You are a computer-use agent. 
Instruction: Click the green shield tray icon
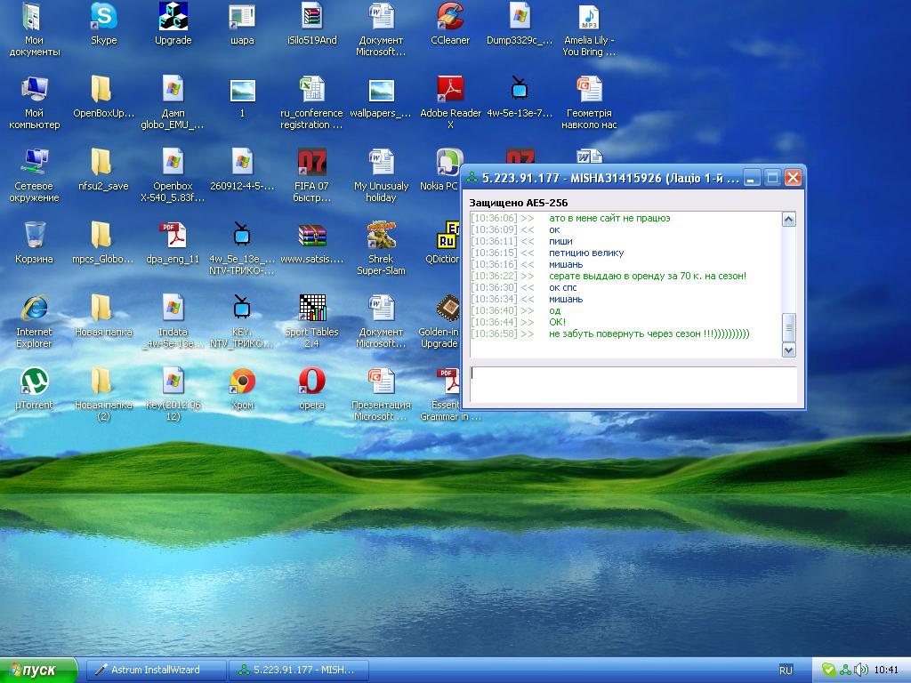[x=828, y=671]
